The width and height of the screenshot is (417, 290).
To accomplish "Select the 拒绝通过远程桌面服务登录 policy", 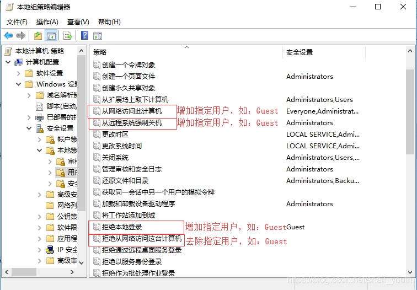I will coord(142,250).
